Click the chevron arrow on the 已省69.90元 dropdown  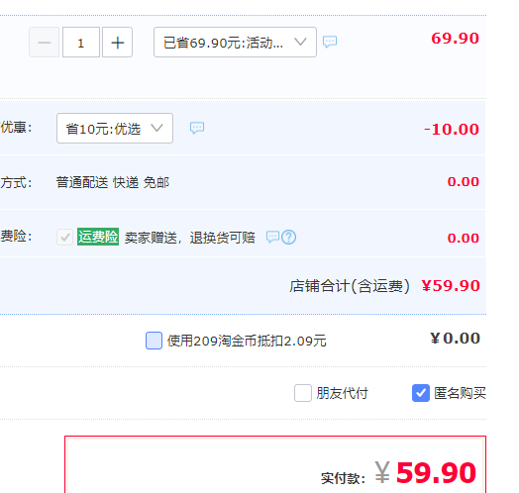click(x=300, y=42)
